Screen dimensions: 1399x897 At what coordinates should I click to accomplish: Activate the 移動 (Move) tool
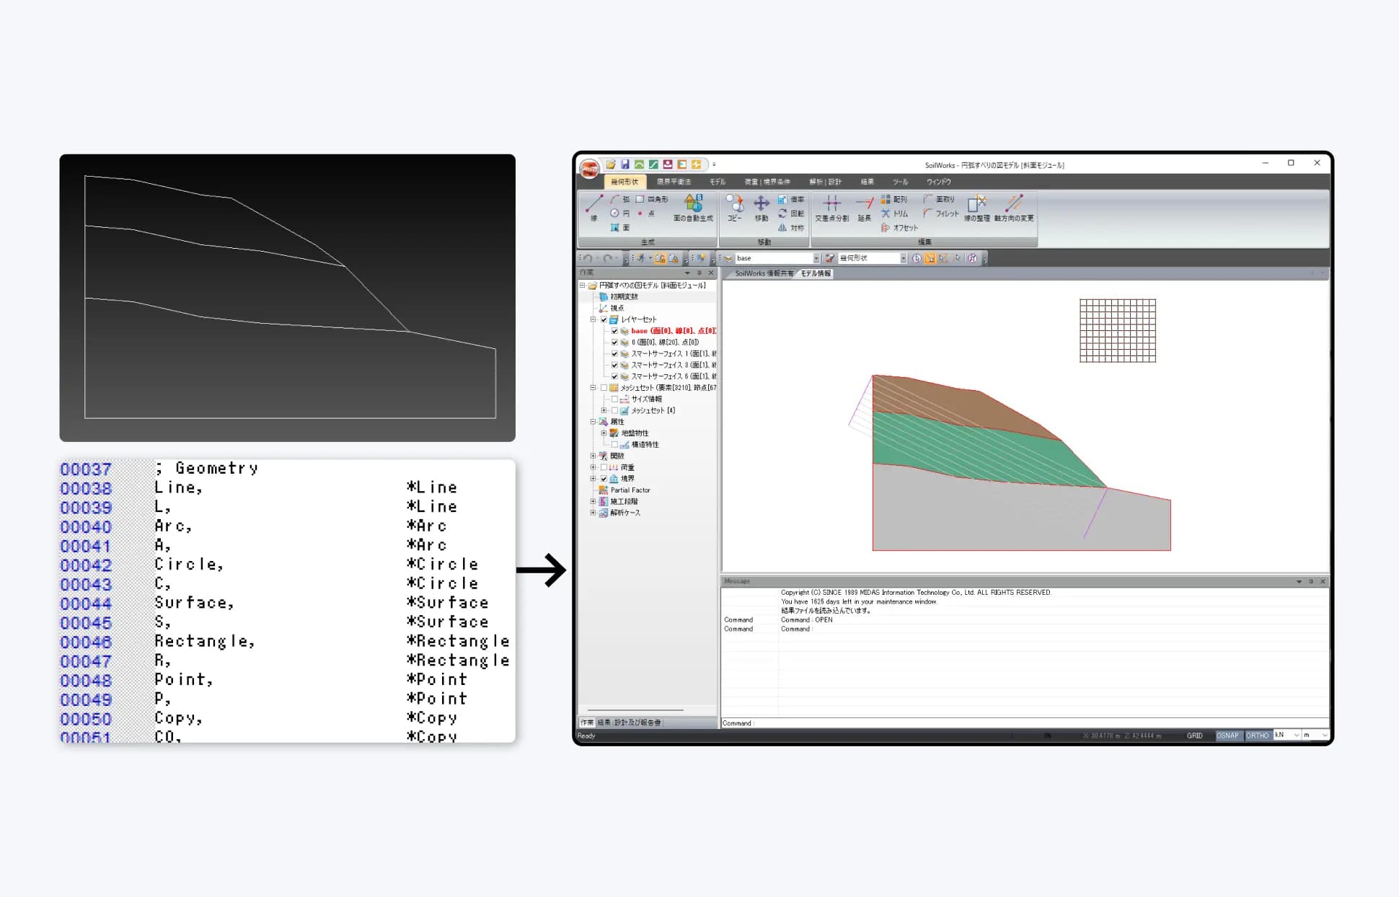[762, 208]
